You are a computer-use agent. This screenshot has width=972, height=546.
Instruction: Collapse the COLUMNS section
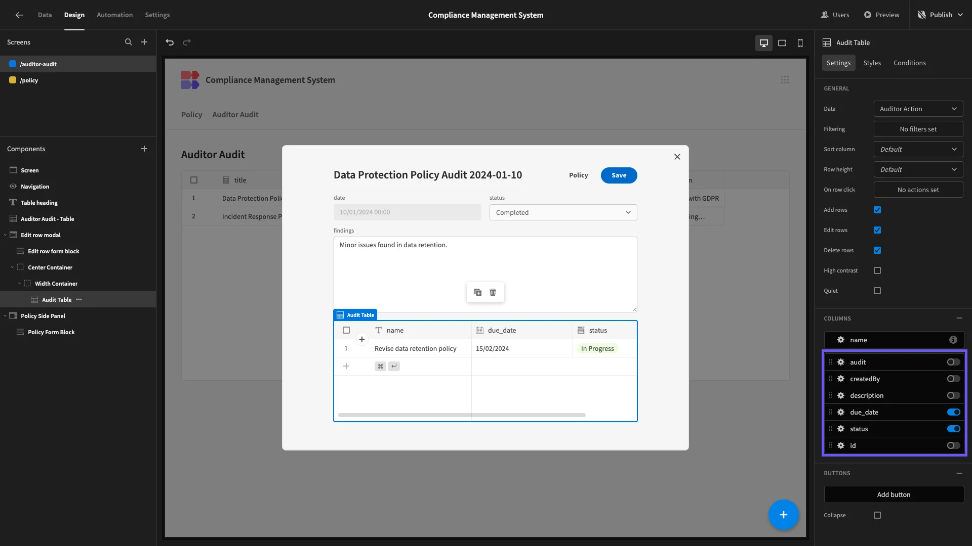coord(959,318)
